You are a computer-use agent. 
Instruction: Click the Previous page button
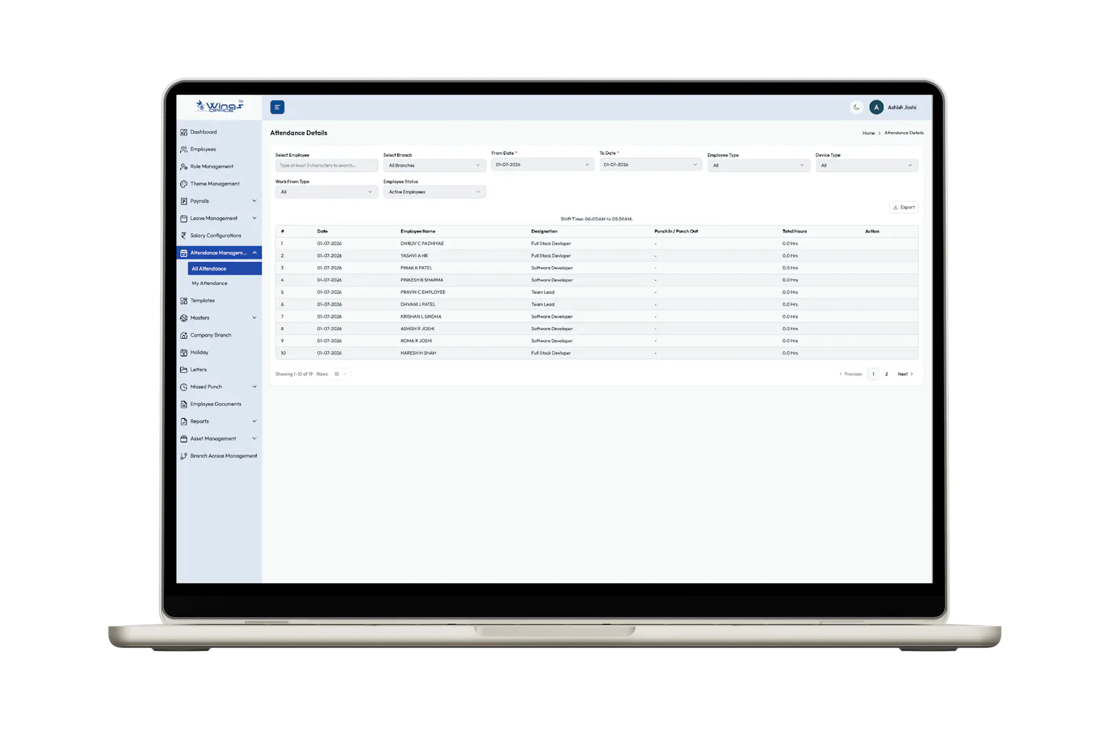851,374
